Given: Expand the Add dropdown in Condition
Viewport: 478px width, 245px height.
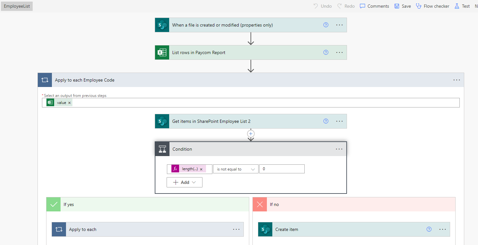Looking at the screenshot, I should (x=185, y=182).
